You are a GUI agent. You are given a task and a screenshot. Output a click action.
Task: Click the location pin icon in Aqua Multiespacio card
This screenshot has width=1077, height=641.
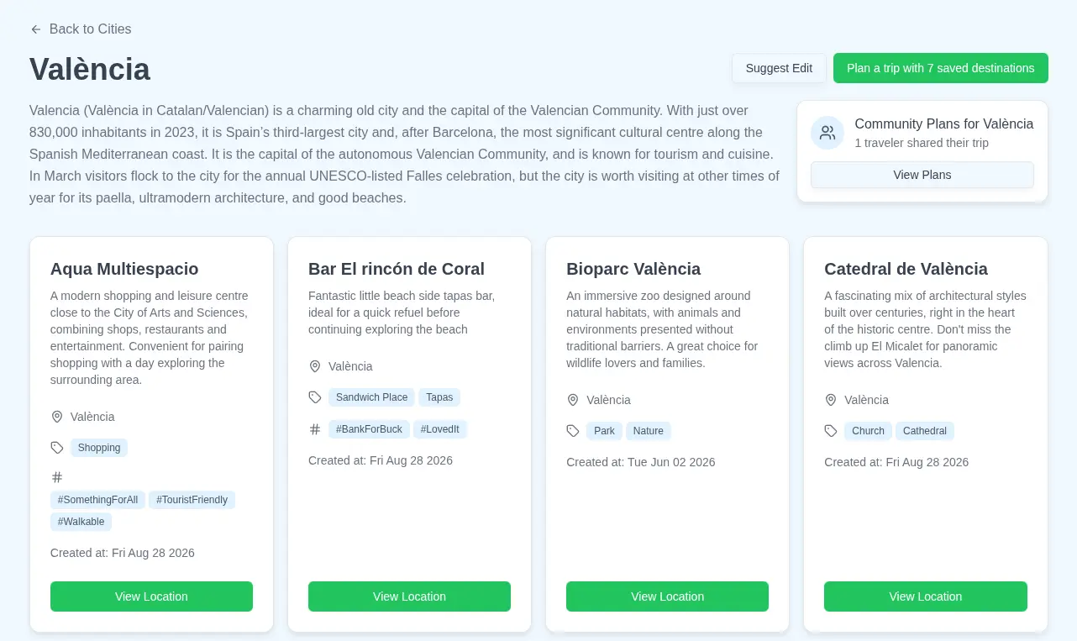(x=57, y=417)
